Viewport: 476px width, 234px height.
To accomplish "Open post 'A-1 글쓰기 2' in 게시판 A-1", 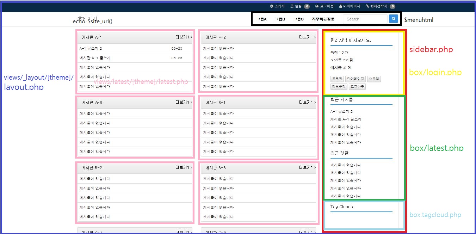I will pyautogui.click(x=91, y=48).
